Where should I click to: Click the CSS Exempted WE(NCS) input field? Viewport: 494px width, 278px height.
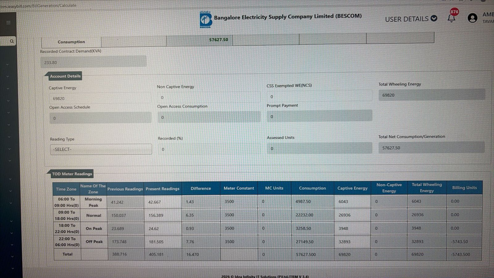point(319,96)
